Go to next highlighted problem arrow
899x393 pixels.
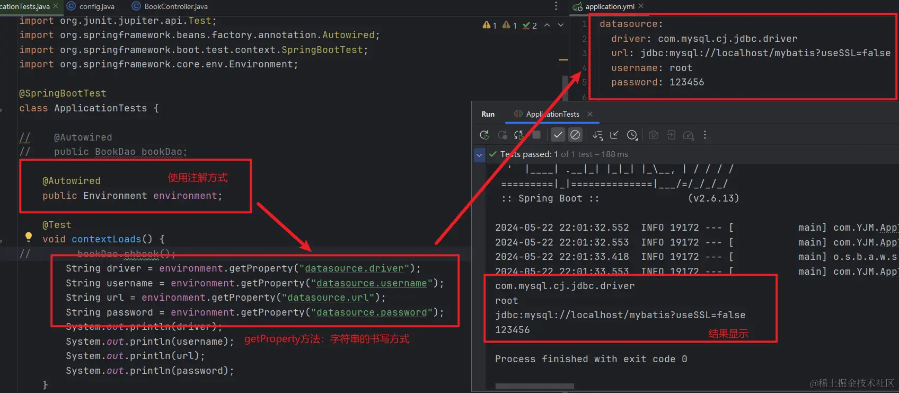[x=561, y=25]
